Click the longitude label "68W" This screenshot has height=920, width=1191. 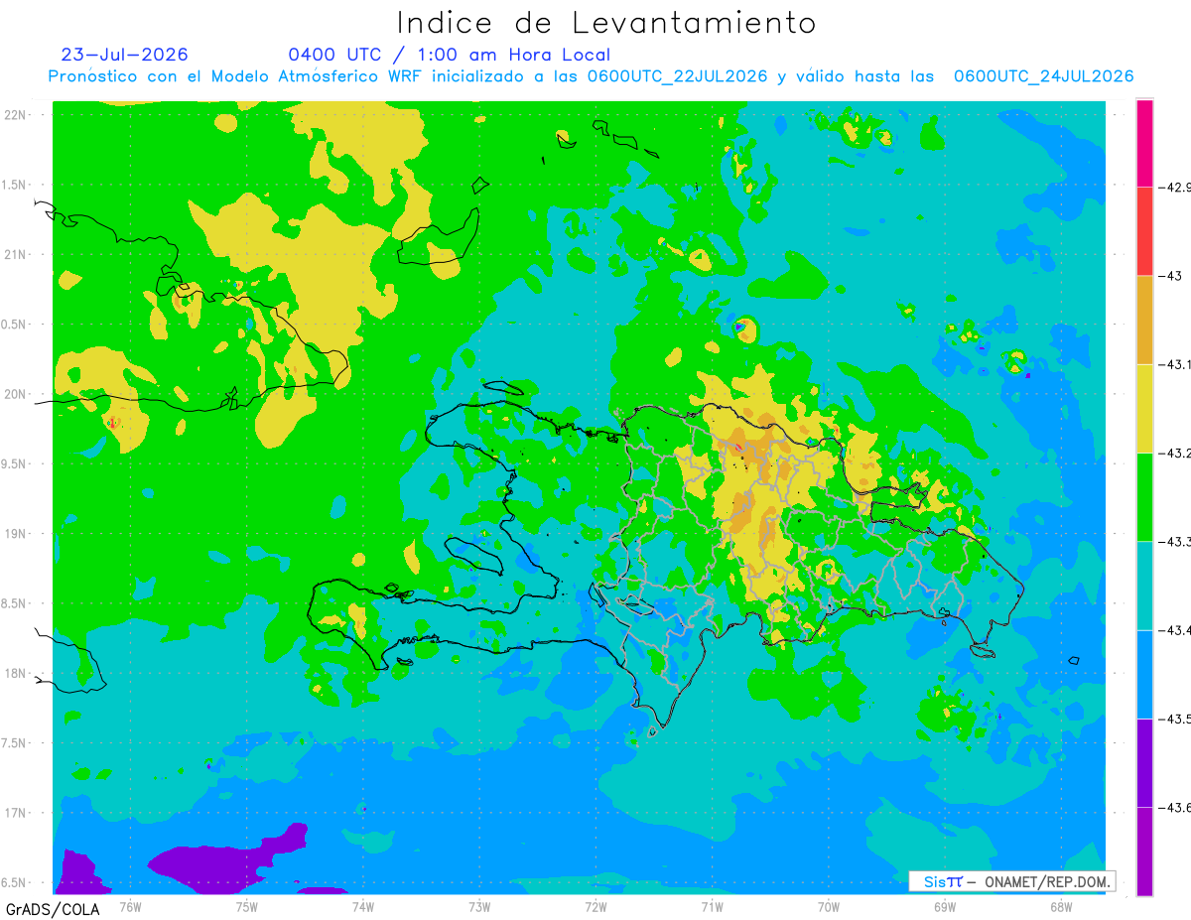pyautogui.click(x=1061, y=907)
